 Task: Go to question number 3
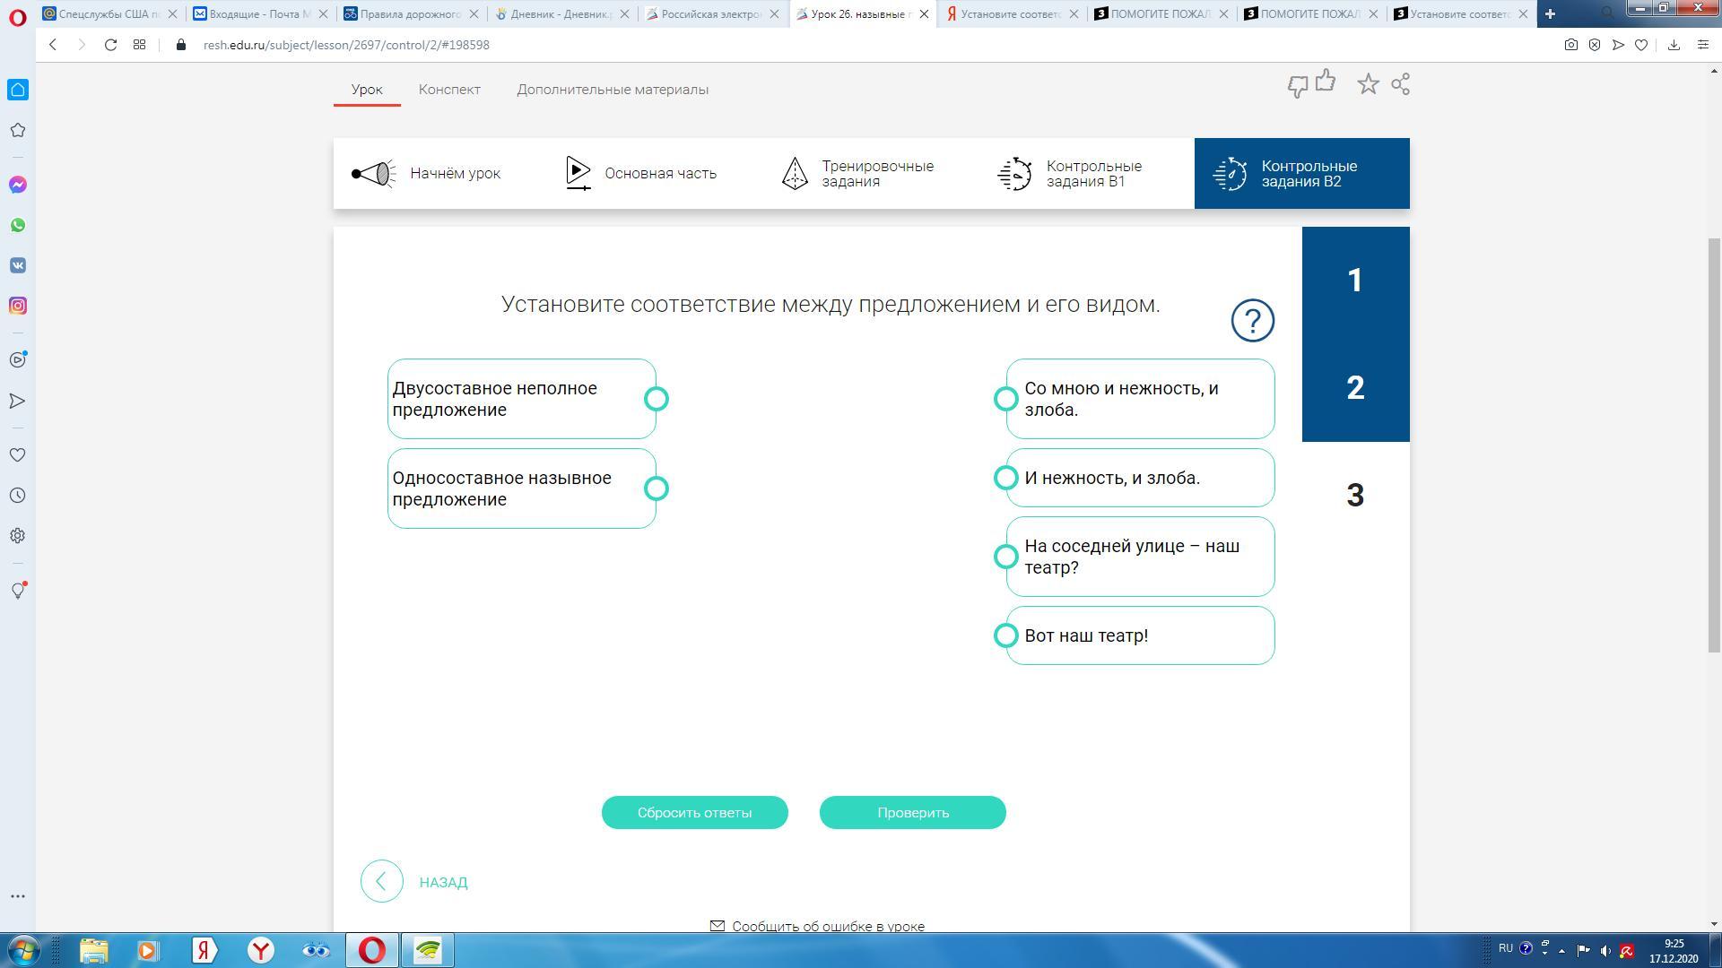tap(1355, 495)
